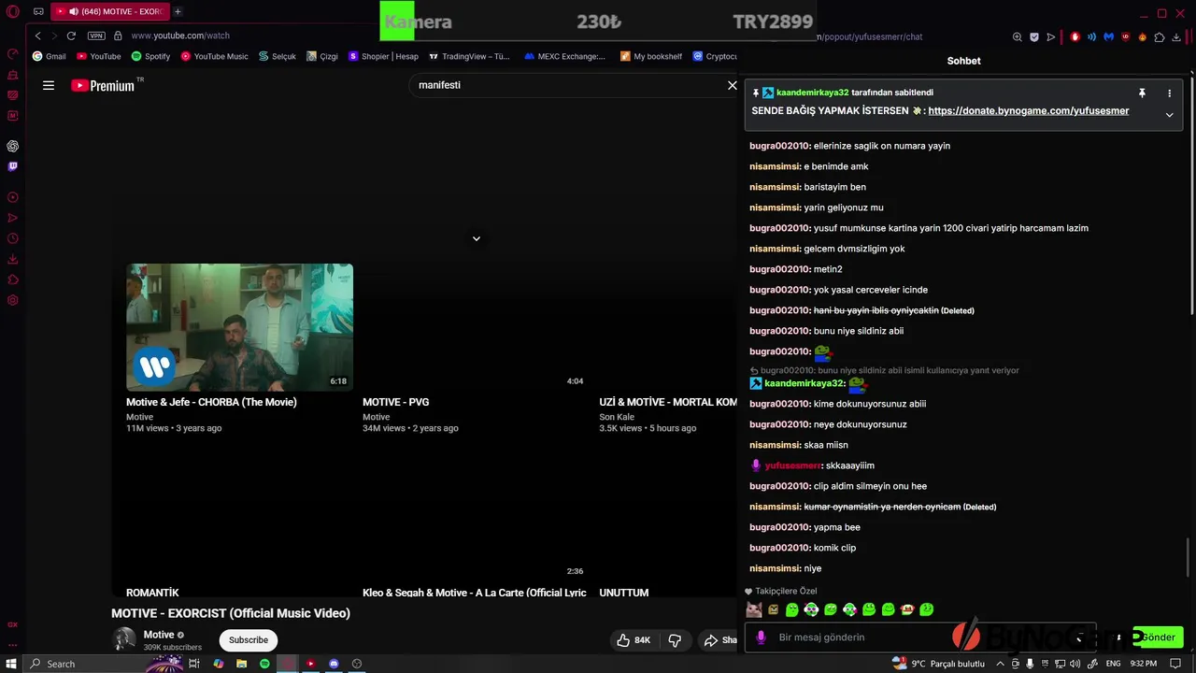
Task: Open the YouTube bookmark
Action: tap(99, 56)
